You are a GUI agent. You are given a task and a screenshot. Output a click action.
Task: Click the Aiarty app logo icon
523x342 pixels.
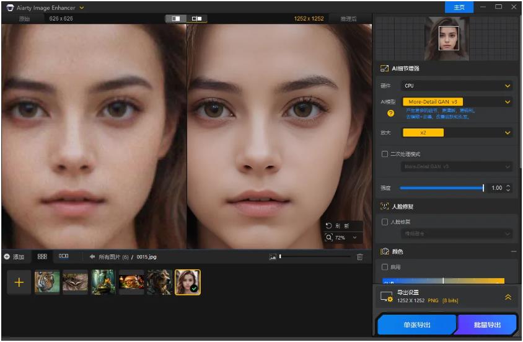10,7
